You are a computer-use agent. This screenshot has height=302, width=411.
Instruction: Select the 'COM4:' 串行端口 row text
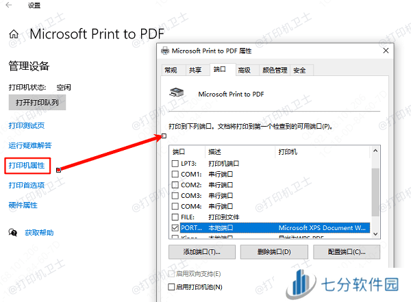point(207,207)
